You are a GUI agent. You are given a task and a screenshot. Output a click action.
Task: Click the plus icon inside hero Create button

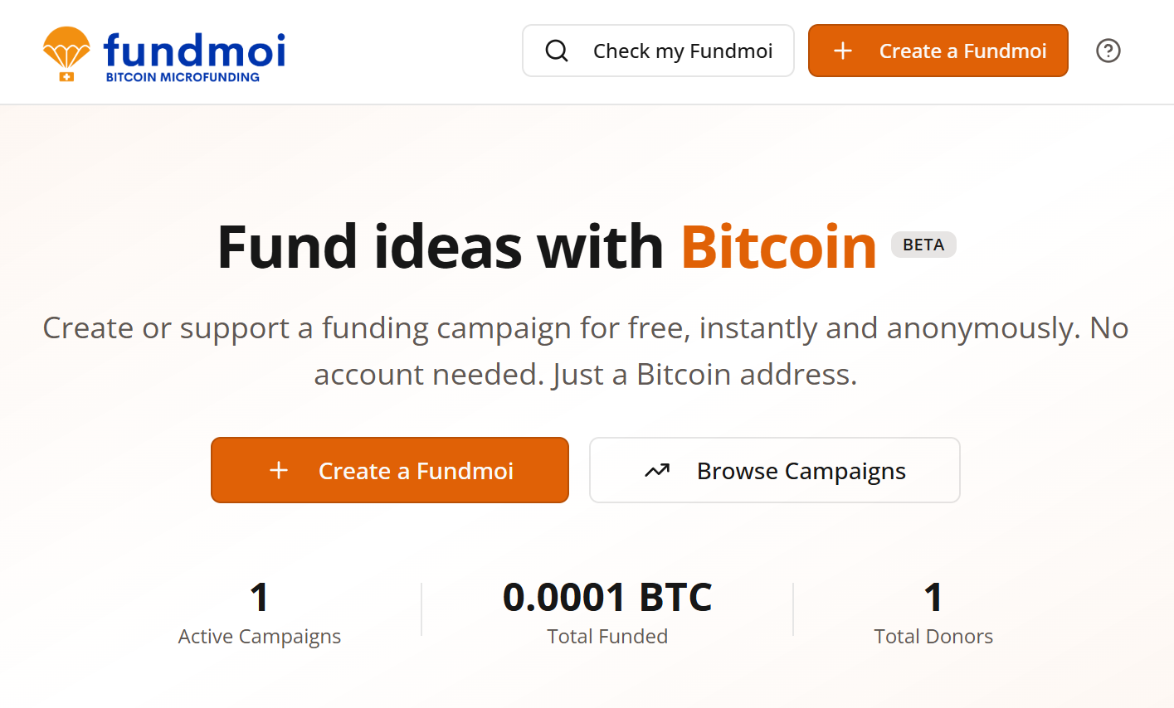pyautogui.click(x=279, y=470)
